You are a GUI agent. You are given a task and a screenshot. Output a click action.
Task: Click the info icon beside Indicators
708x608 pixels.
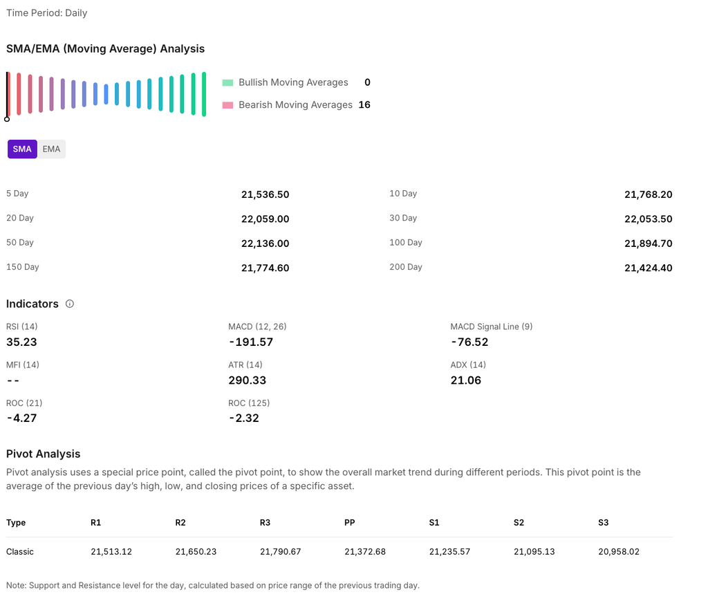tap(70, 304)
